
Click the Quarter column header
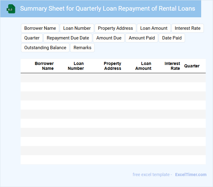pyautogui.click(x=192, y=66)
